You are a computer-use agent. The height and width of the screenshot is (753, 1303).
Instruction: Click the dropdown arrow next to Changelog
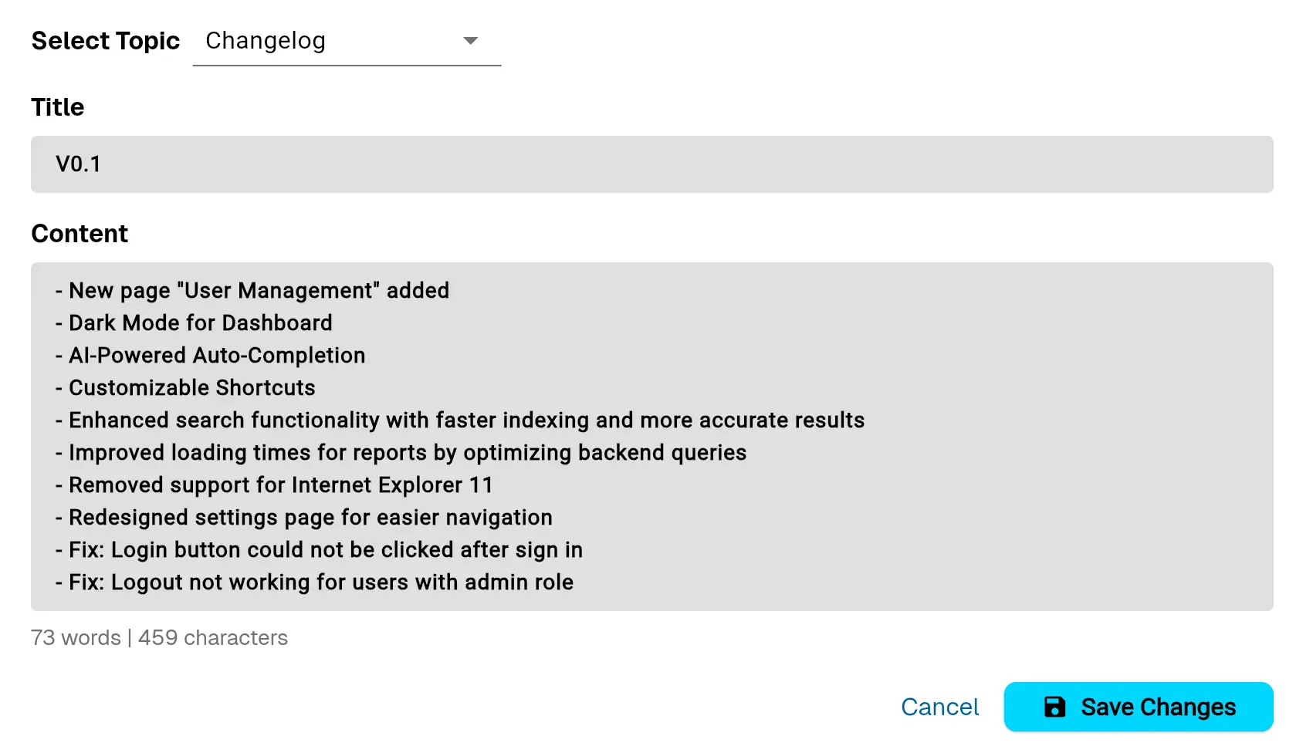(470, 40)
